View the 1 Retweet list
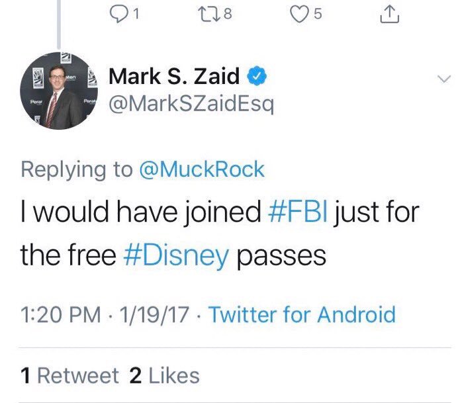This screenshot has width=458, height=403. (69, 375)
